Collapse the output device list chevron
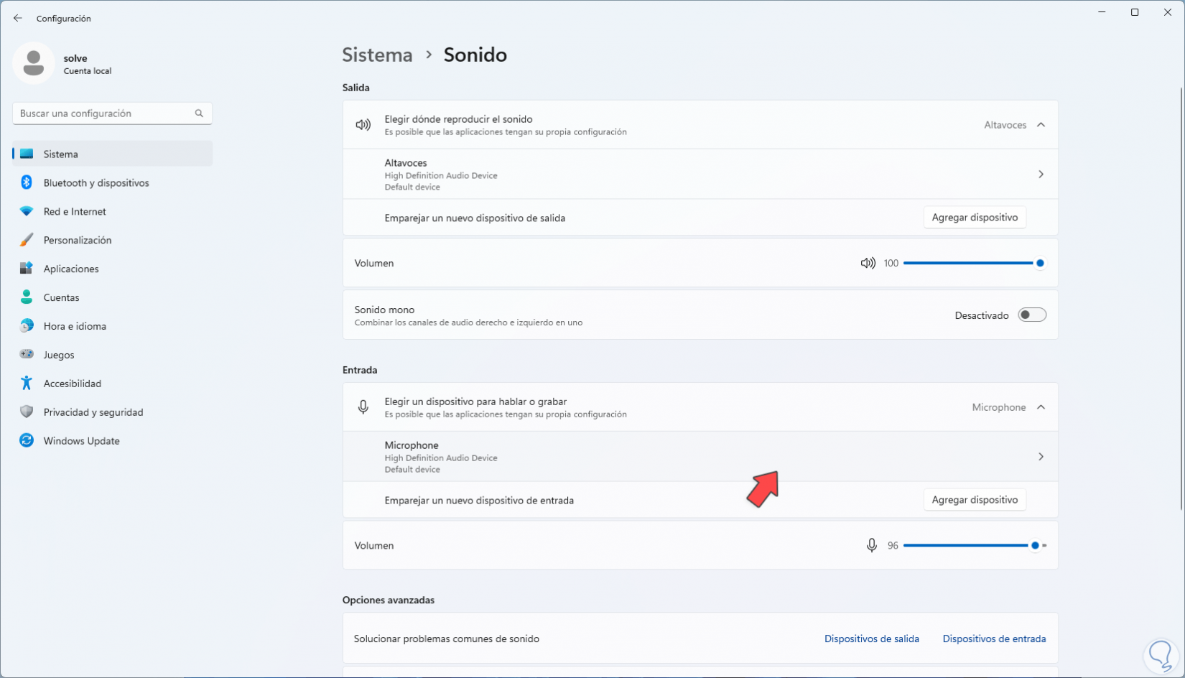This screenshot has width=1185, height=678. (x=1041, y=125)
